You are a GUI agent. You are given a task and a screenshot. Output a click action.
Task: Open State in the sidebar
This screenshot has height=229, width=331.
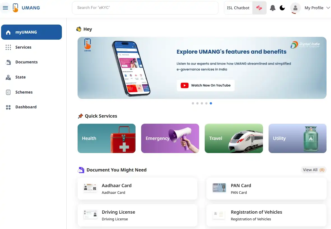[x=31, y=77]
